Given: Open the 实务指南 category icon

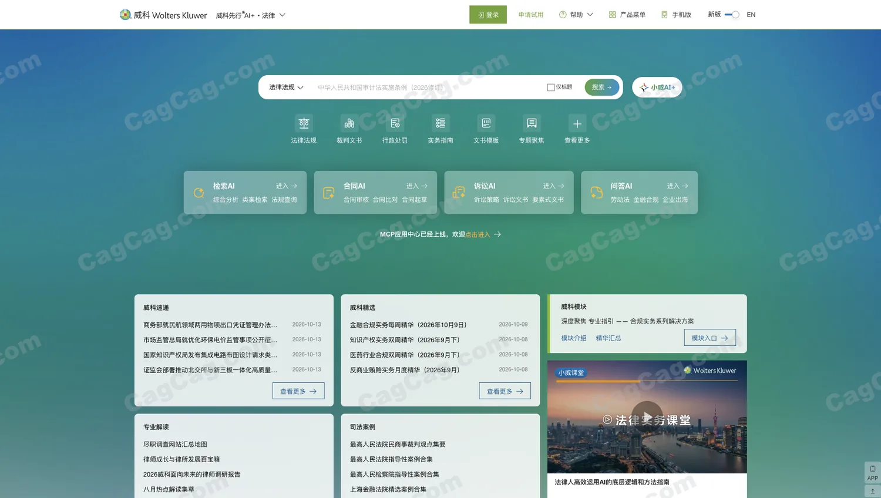Looking at the screenshot, I should click(441, 123).
